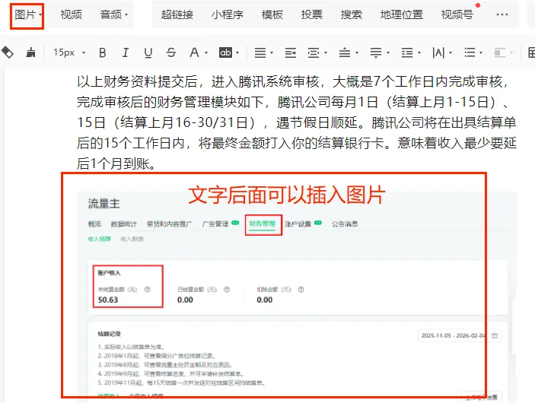Apply the font color A button
This screenshot has height=403, width=535.
point(194,53)
